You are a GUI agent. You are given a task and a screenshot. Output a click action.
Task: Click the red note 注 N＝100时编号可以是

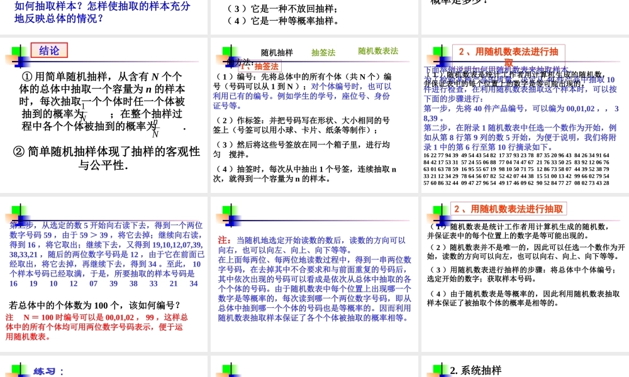(x=97, y=327)
